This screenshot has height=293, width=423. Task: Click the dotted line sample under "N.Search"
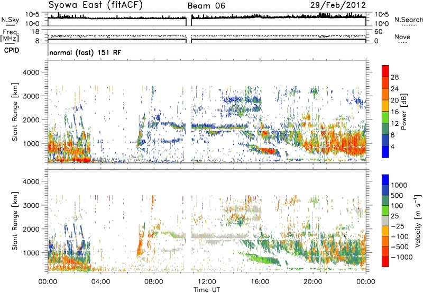pyautogui.click(x=409, y=25)
